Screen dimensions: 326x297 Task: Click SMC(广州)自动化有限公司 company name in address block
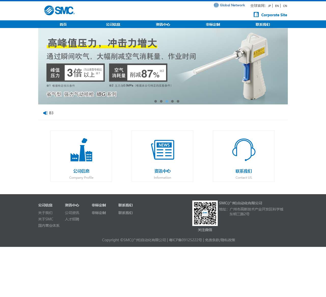pos(241,203)
